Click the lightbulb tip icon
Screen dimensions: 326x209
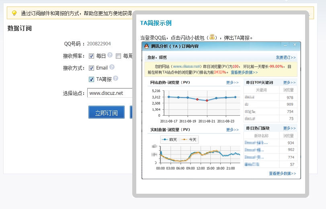point(14,13)
